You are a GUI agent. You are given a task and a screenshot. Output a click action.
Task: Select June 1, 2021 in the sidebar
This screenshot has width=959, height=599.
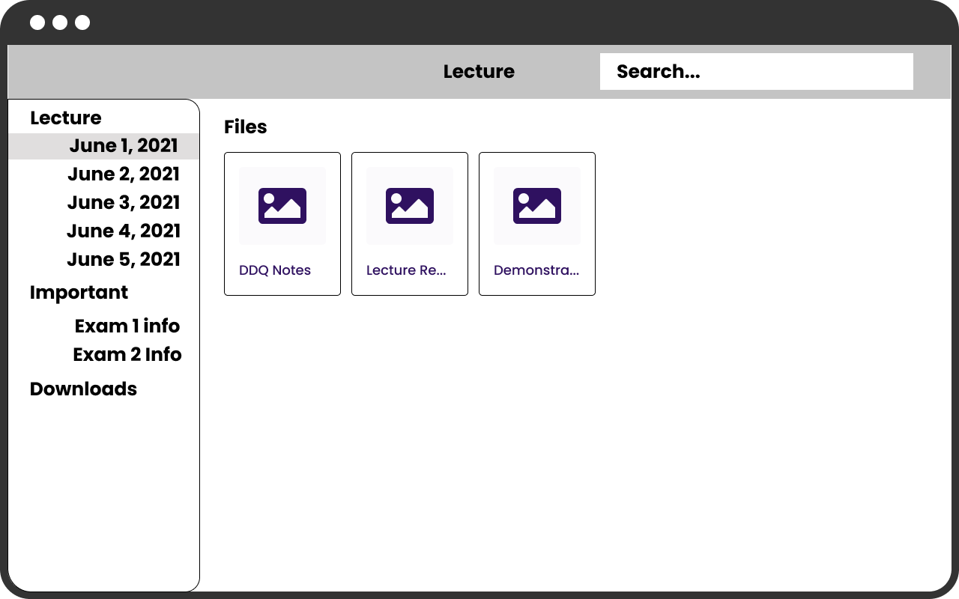click(124, 146)
